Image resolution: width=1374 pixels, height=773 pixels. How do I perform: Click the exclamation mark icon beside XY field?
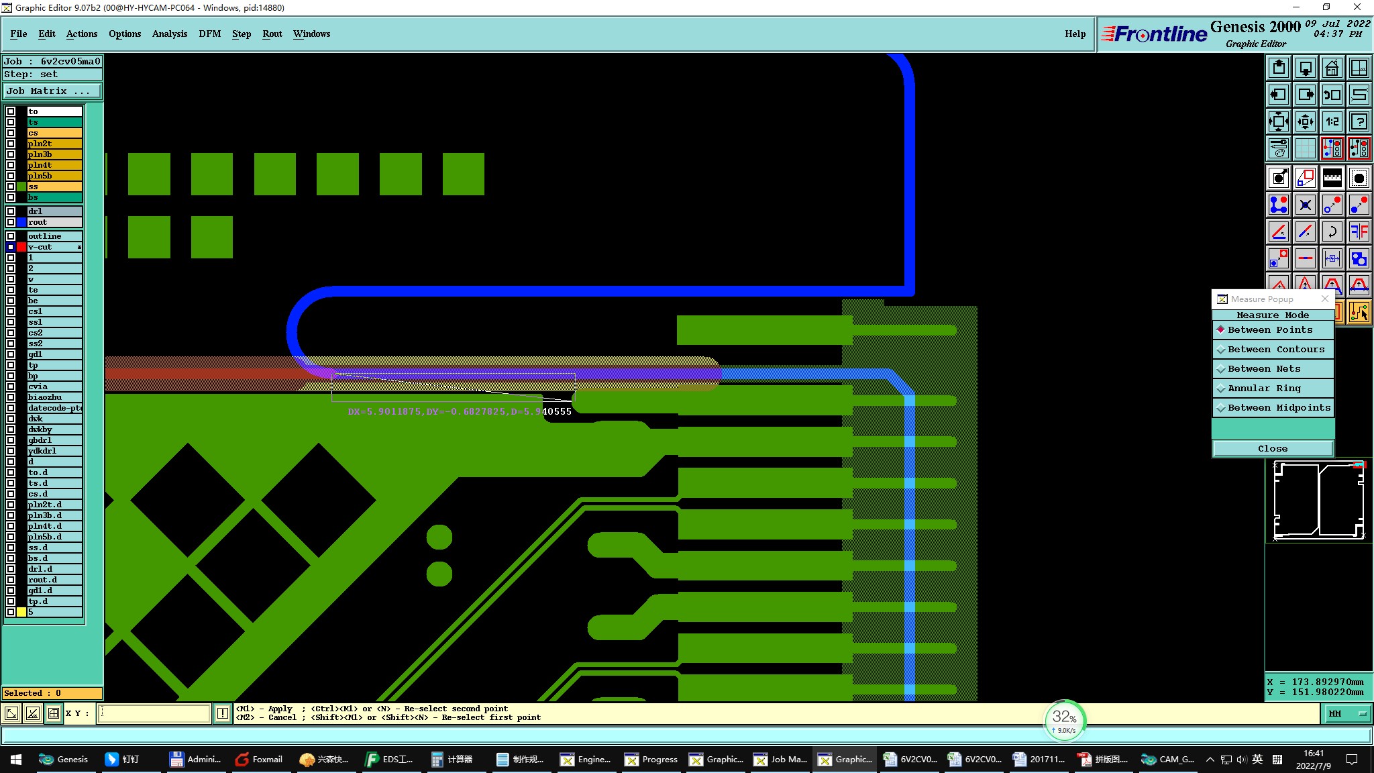(x=223, y=713)
